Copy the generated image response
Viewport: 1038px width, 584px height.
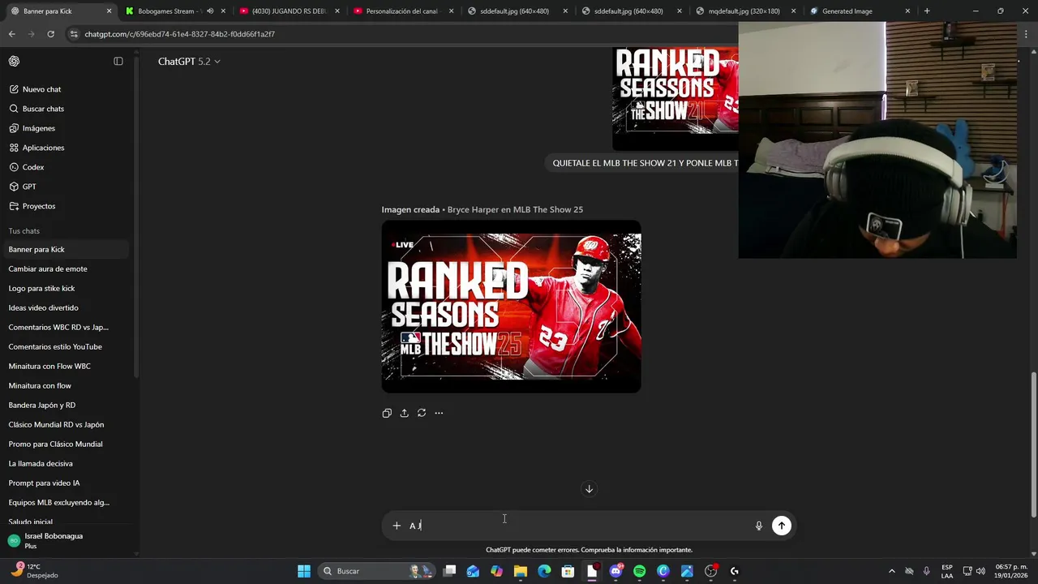[387, 413]
